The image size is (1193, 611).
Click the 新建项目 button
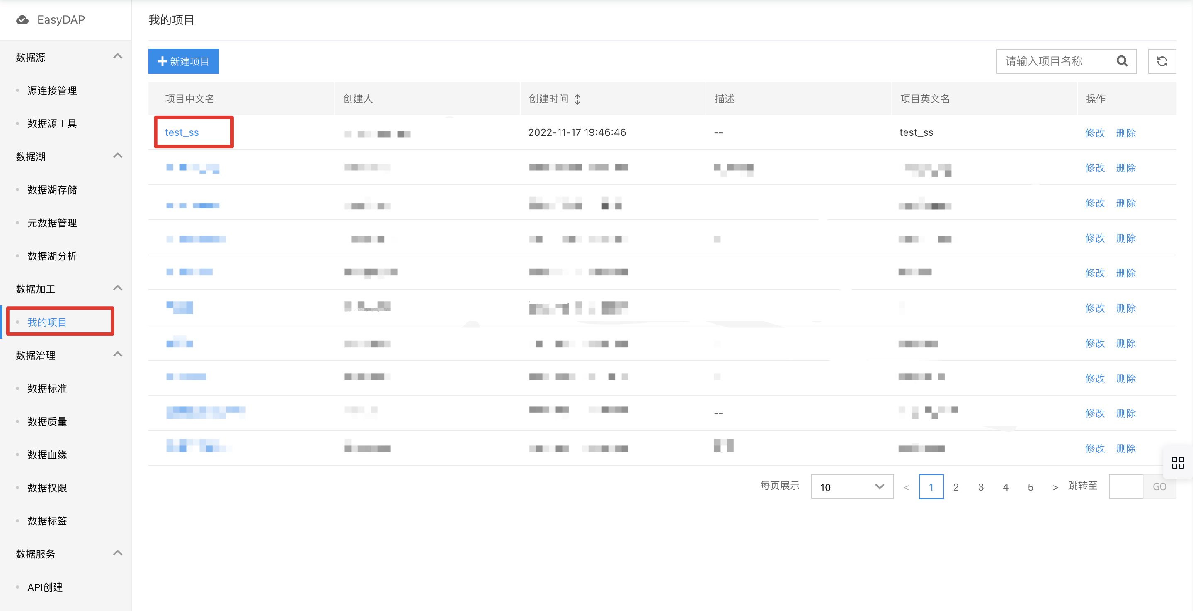[183, 61]
